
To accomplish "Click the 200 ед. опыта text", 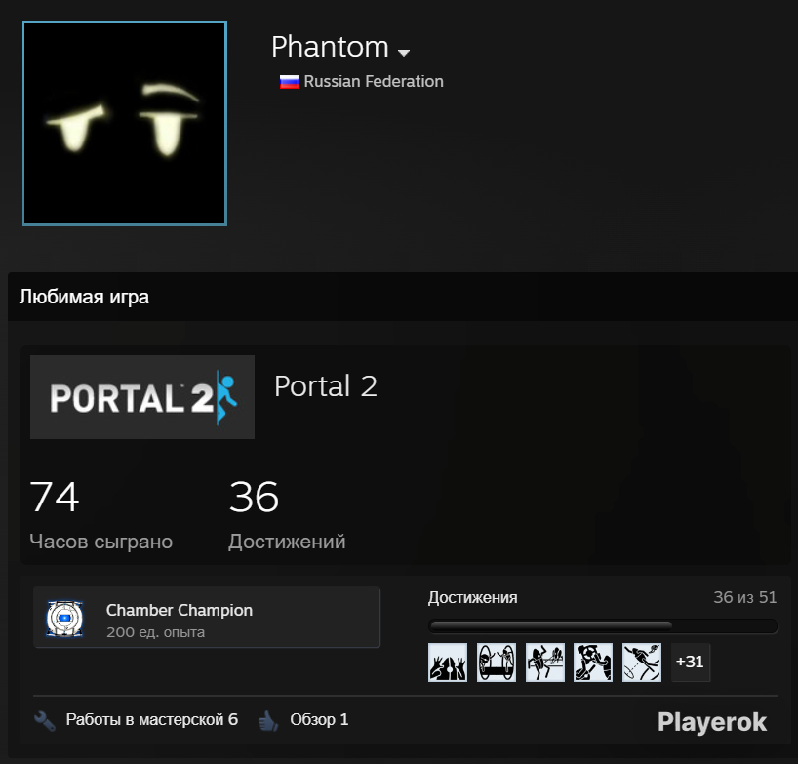I will point(156,632).
